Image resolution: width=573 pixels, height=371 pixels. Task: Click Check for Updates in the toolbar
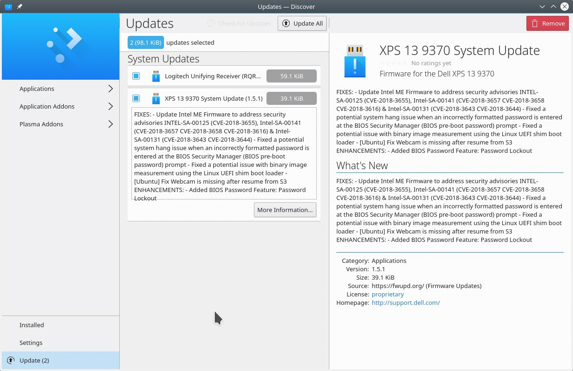pos(239,23)
